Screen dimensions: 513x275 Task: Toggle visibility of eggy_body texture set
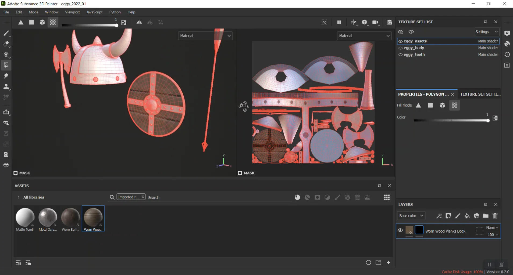[400, 48]
